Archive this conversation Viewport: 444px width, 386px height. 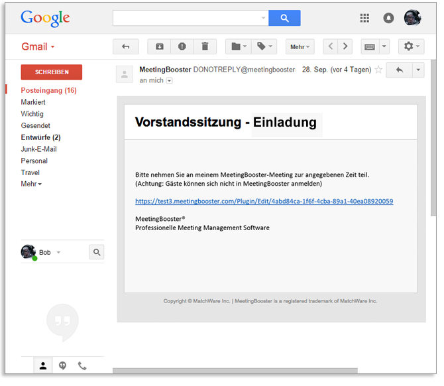160,46
